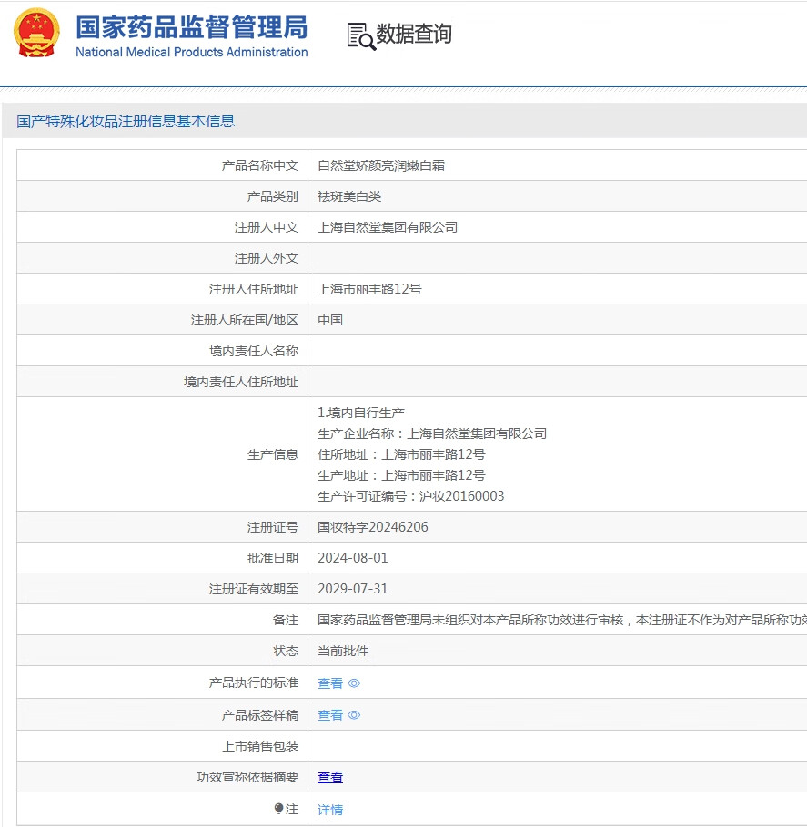Click the eye icon in 产品执行的标准 row
807x827 pixels.
point(355,683)
